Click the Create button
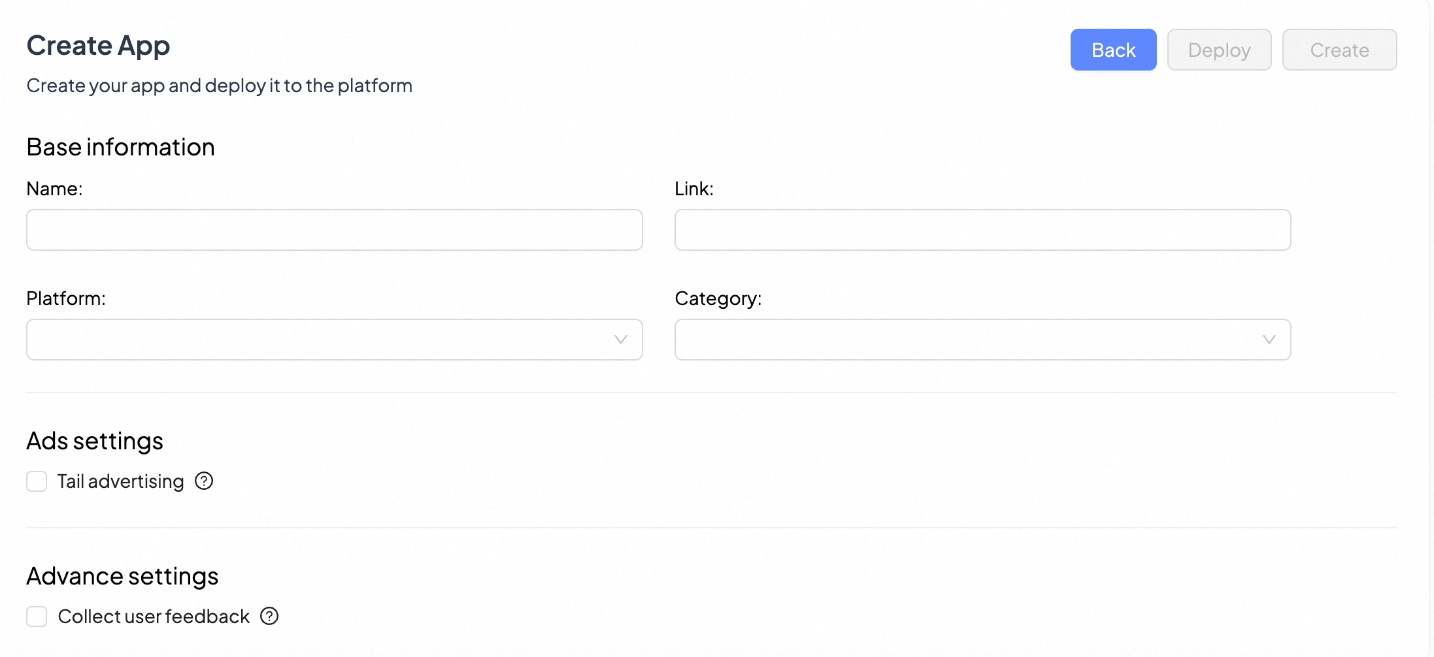The height and width of the screenshot is (657, 1434). pos(1339,50)
